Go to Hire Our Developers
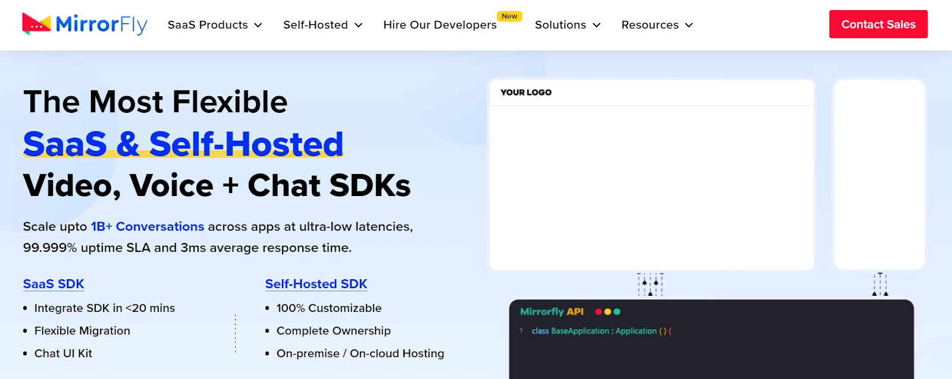 440,25
